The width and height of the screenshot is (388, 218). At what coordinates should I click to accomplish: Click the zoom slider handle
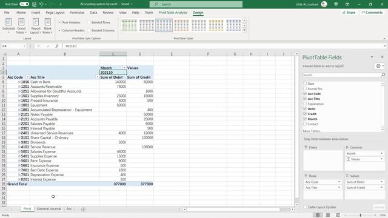click(360, 215)
